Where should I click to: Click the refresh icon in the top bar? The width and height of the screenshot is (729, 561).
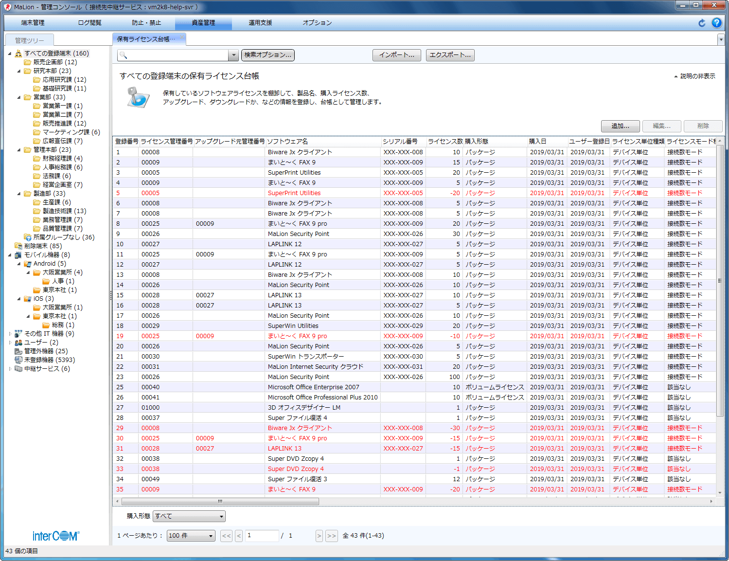click(x=702, y=23)
